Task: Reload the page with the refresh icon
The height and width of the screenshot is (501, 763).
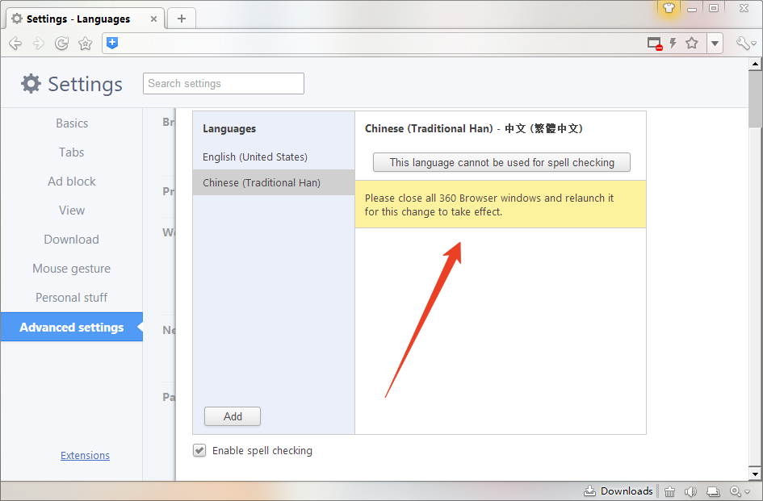Action: (x=61, y=44)
